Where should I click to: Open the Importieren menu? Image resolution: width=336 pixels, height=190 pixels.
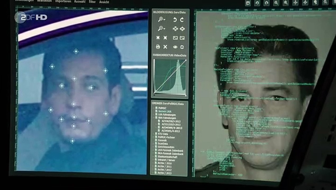[63, 1]
